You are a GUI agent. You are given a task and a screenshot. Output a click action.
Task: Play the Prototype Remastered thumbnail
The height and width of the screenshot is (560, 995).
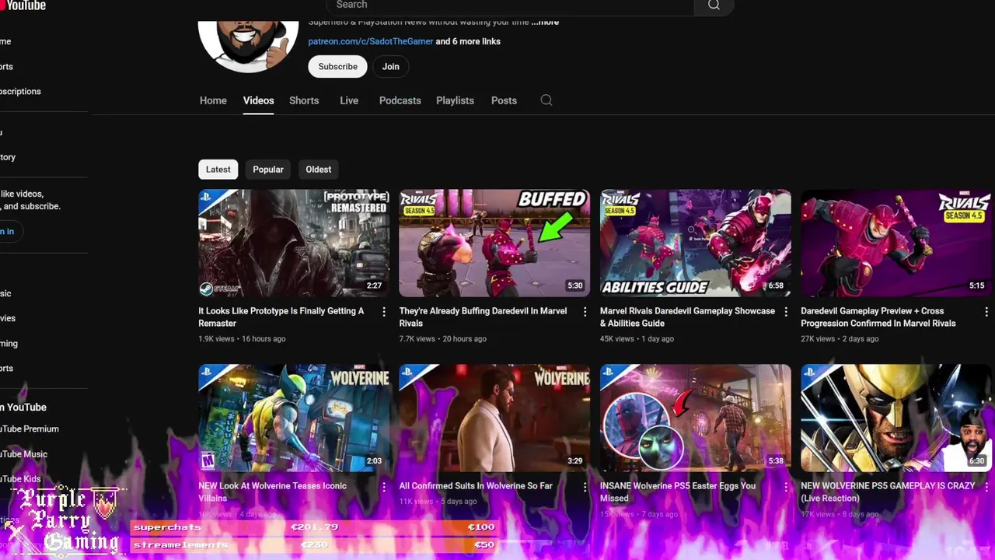[294, 243]
